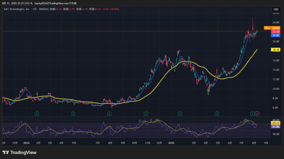This screenshot has height=159, width=284.
Task: Click the 12.00 price scale label
Action: (x=276, y=79)
